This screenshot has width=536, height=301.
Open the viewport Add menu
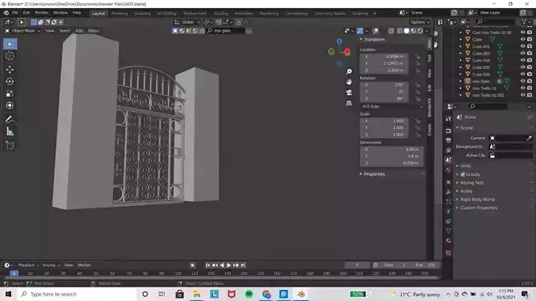[x=79, y=31]
